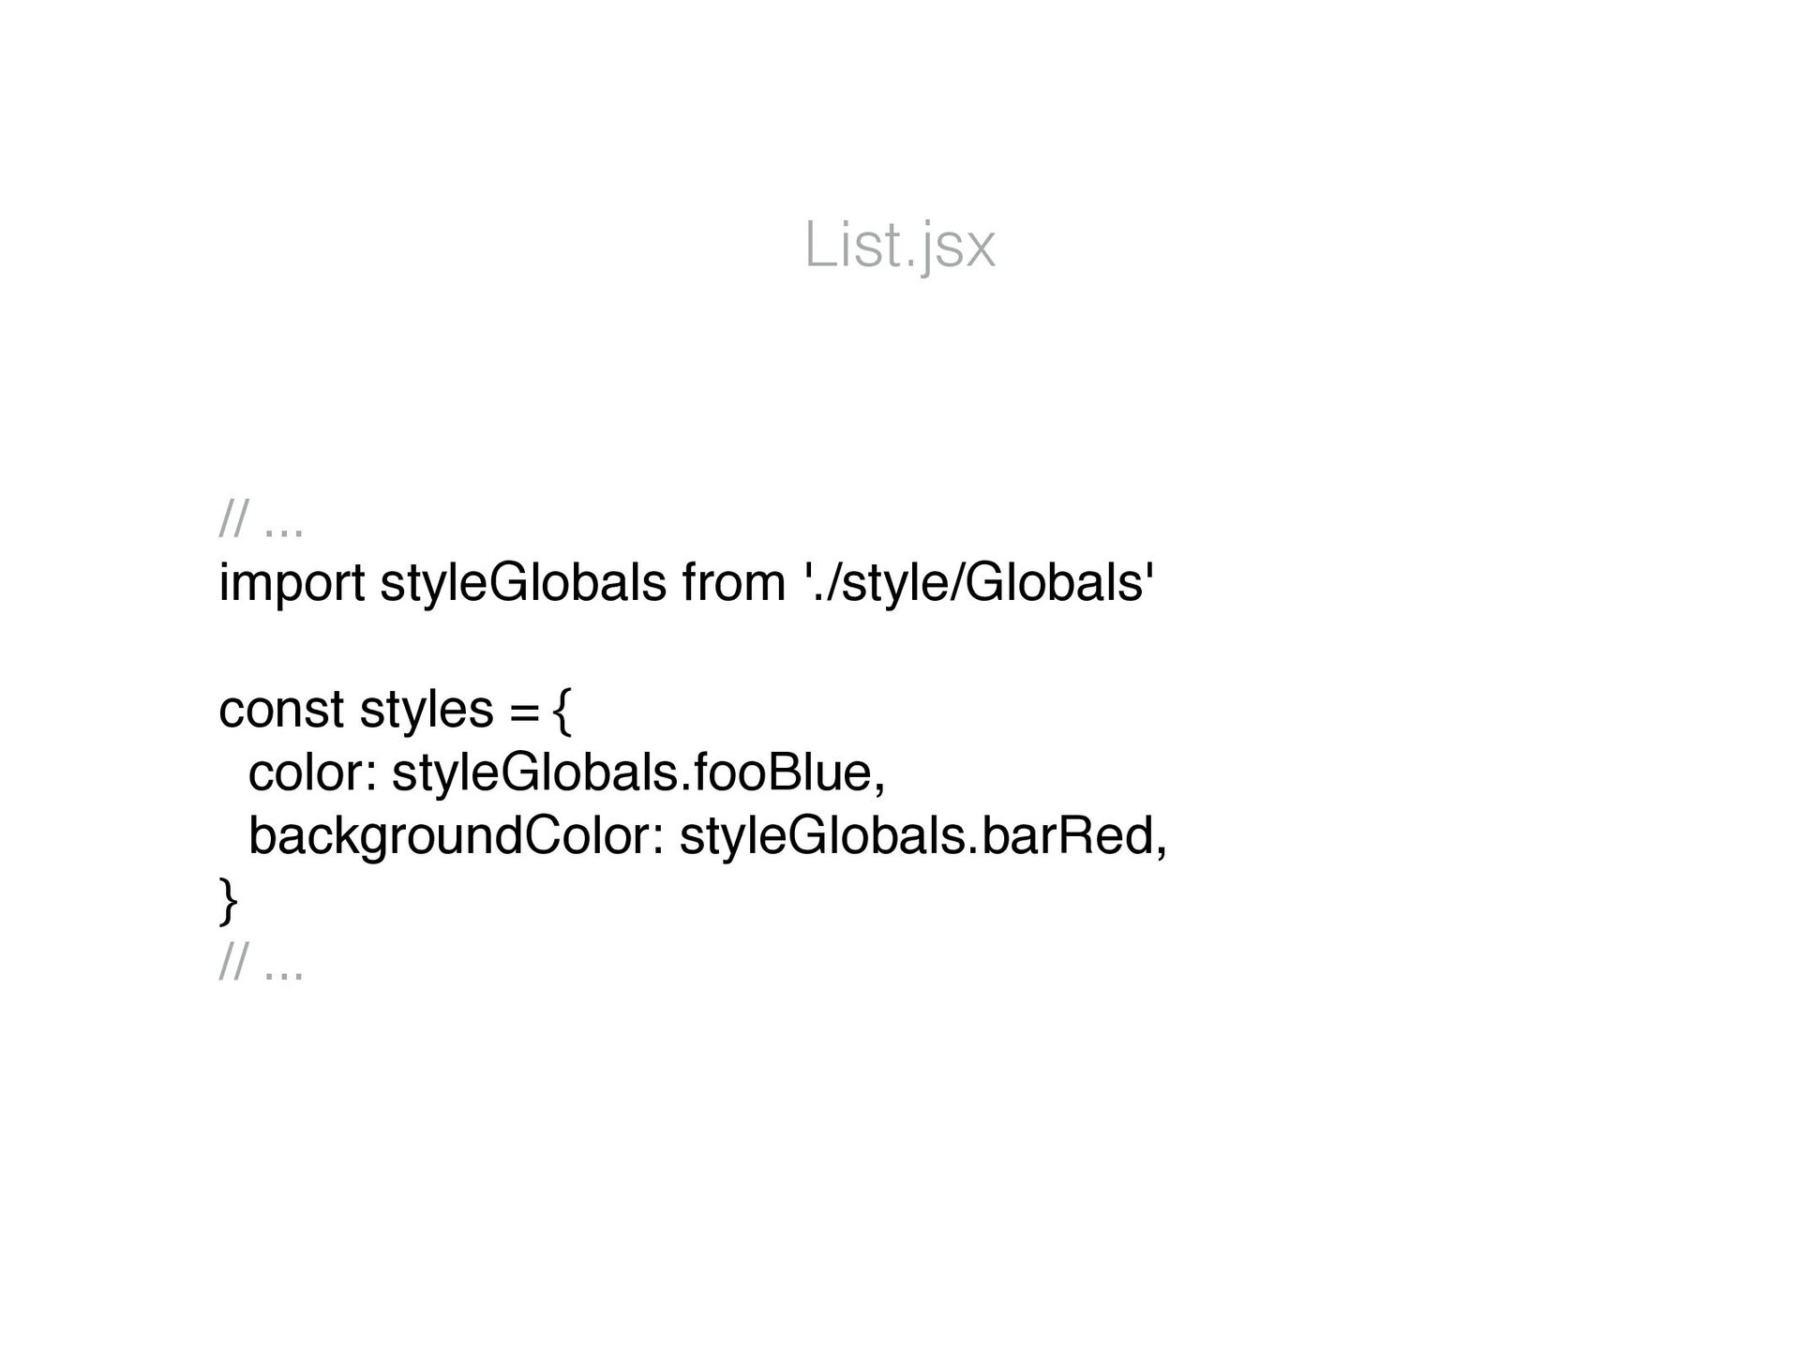Select 'styleGlobals' in the import line
The height and width of the screenshot is (1350, 1800).
[523, 584]
